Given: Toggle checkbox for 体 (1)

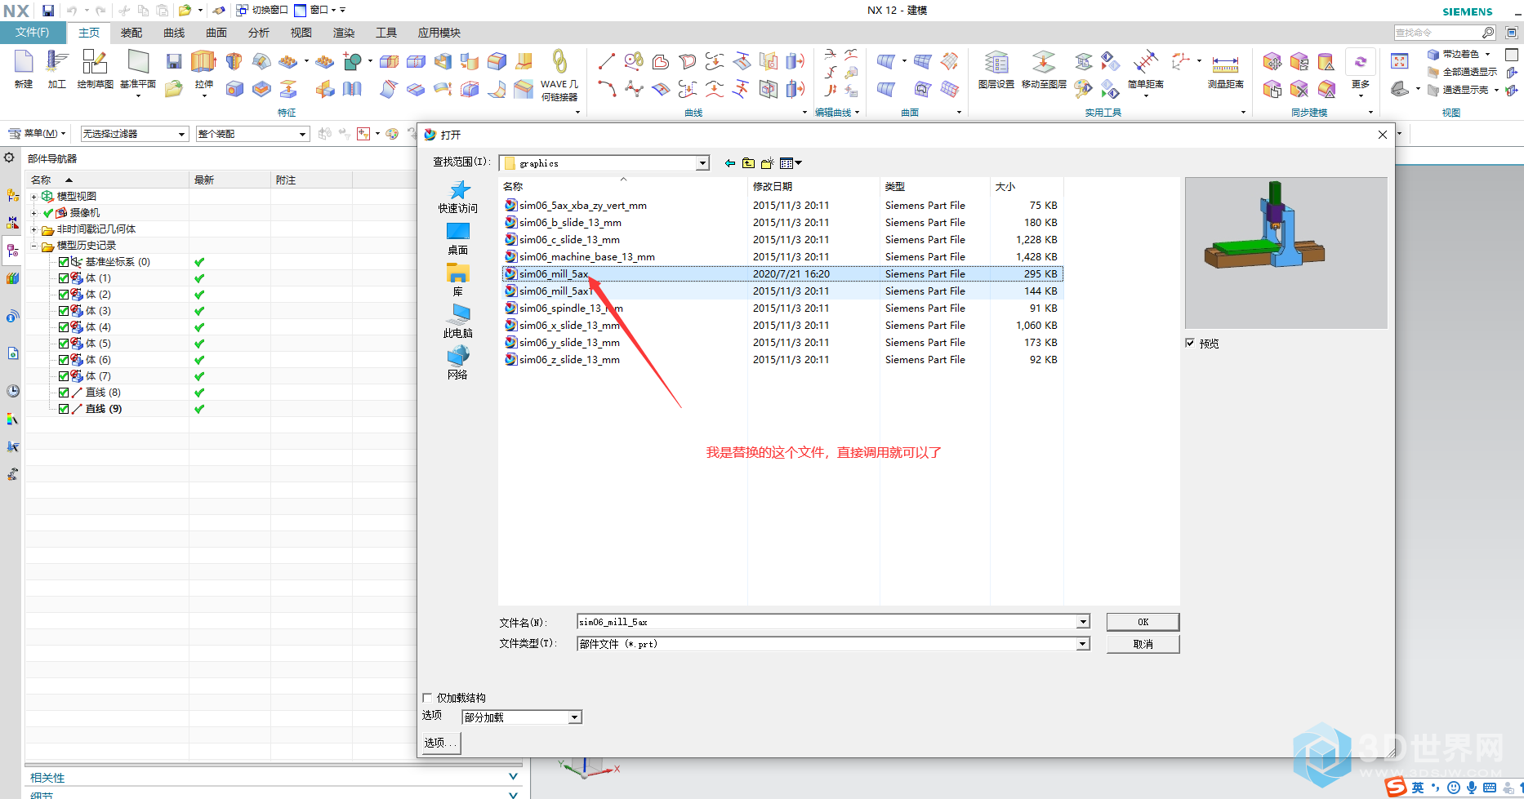Looking at the screenshot, I should [64, 278].
